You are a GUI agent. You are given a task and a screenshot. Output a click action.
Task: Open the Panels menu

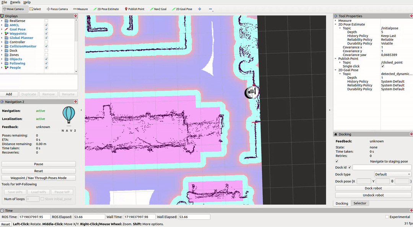click(15, 2)
